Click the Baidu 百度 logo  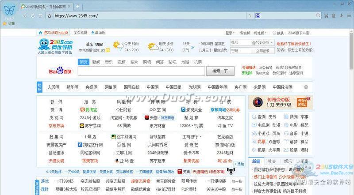[60, 71]
